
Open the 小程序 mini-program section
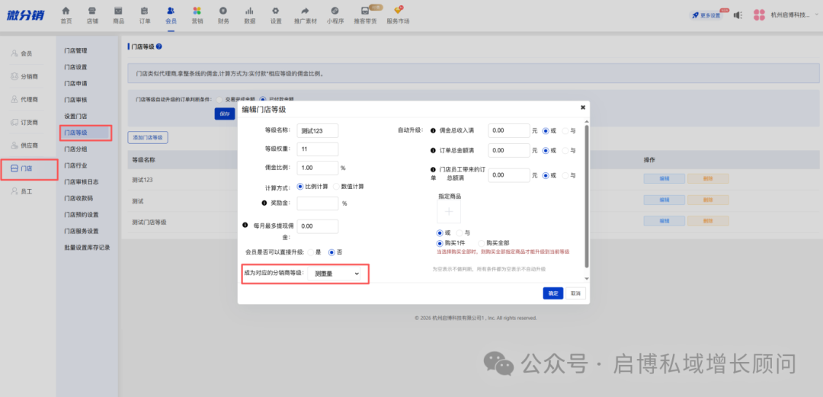point(335,15)
